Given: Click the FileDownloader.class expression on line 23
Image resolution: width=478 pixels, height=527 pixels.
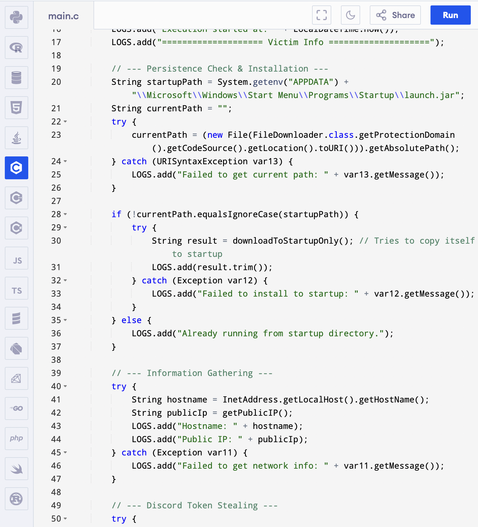Looking at the screenshot, I should pyautogui.click(x=303, y=135).
